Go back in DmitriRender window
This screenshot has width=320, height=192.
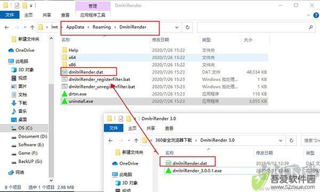[6, 27]
